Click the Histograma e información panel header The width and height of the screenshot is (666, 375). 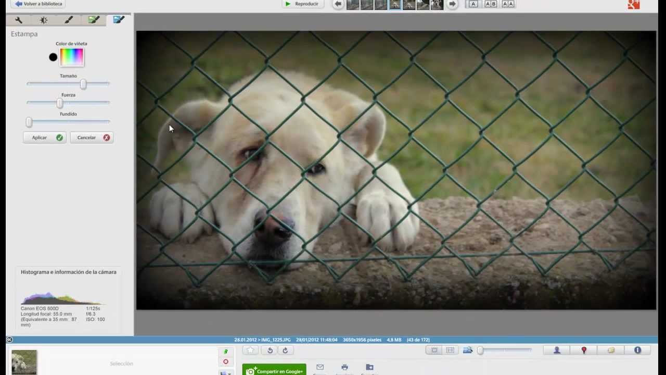[x=69, y=272]
